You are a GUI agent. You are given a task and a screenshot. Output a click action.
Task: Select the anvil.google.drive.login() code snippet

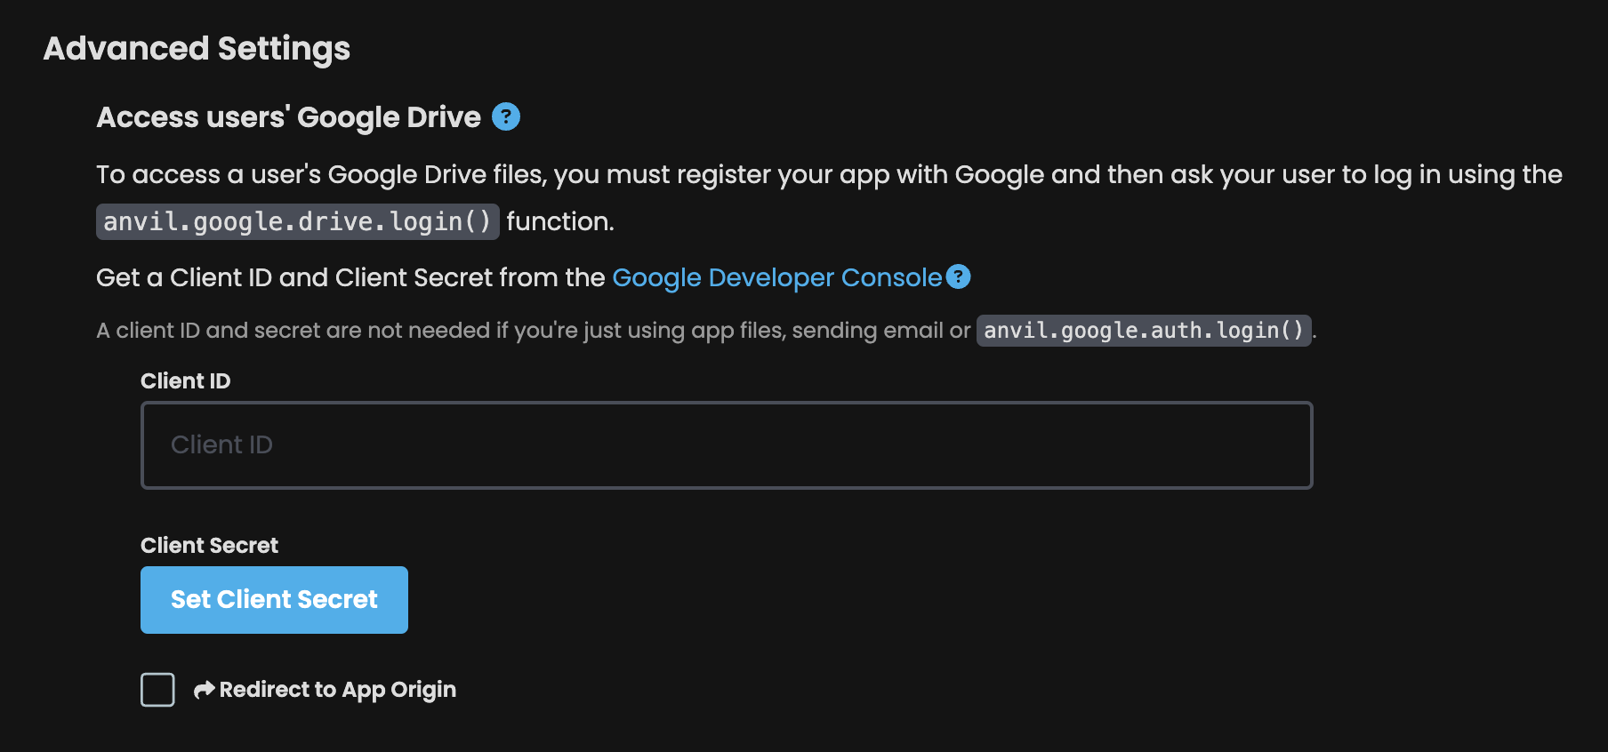coord(297,221)
